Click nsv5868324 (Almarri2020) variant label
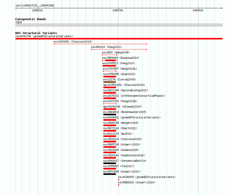The width and height of the screenshot is (230, 195). (137, 182)
